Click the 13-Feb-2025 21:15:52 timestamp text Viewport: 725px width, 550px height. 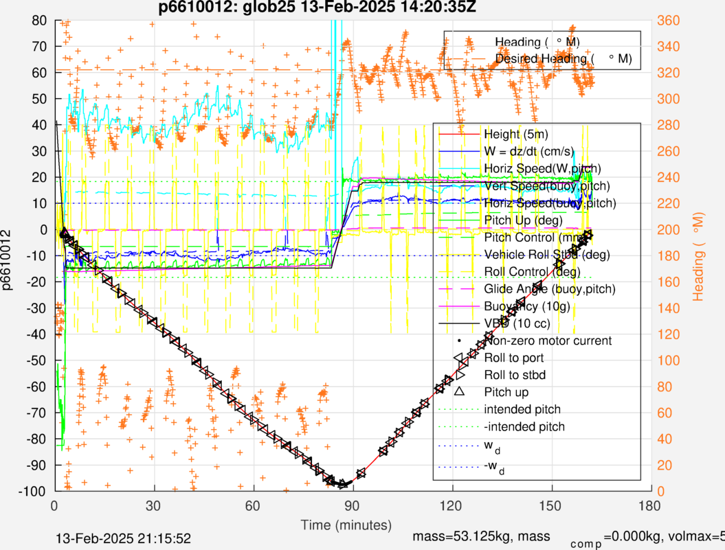pyautogui.click(x=124, y=538)
